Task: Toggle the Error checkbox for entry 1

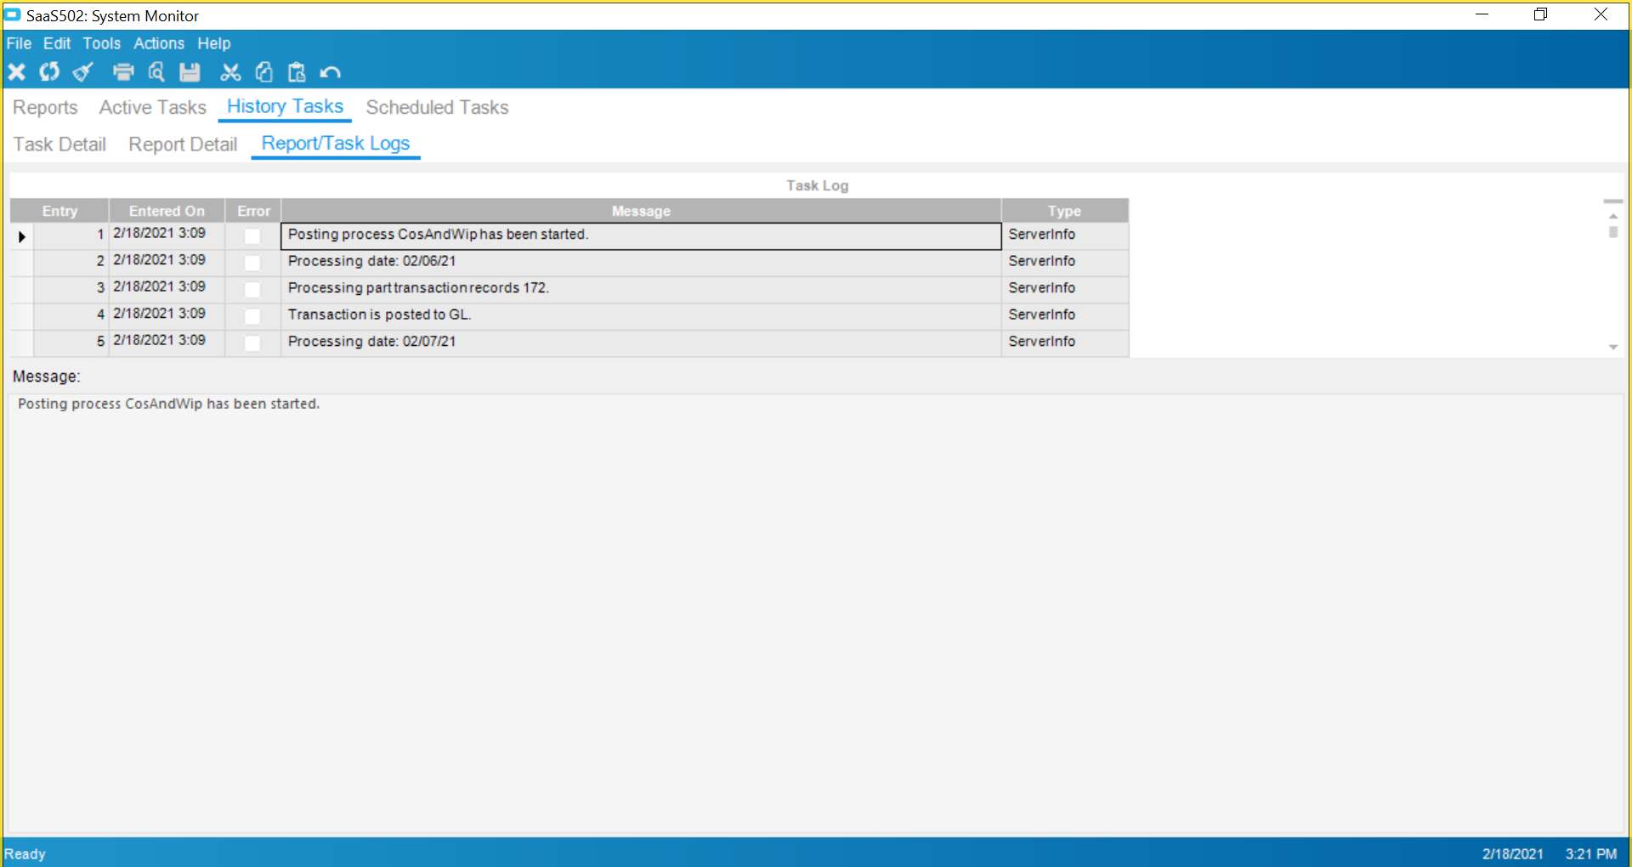Action: pyautogui.click(x=252, y=236)
